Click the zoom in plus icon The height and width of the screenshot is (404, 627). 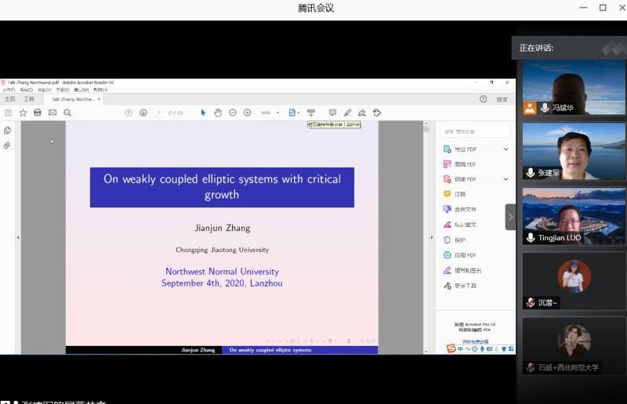point(247,113)
